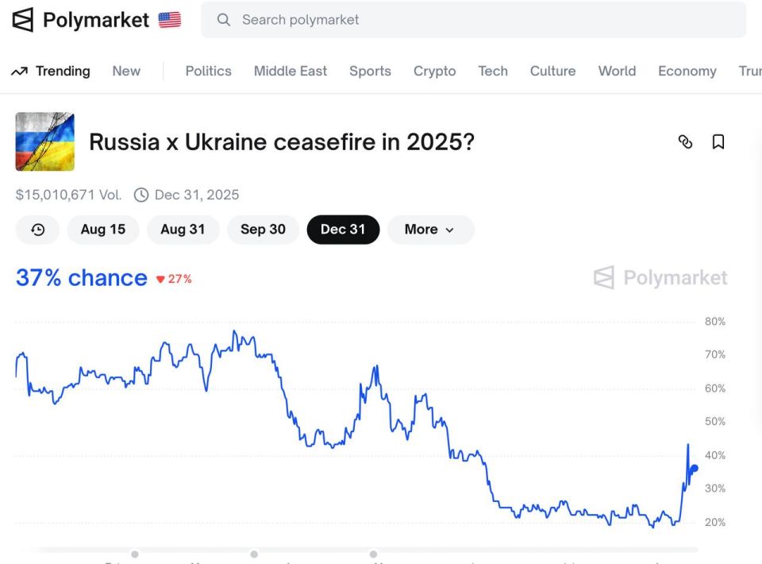Click the share link icon beside the title
The height and width of the screenshot is (564, 762).
tap(686, 141)
